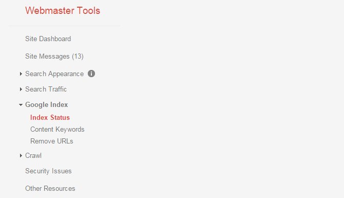
Task: Open Content Keywords
Action: [58, 130]
